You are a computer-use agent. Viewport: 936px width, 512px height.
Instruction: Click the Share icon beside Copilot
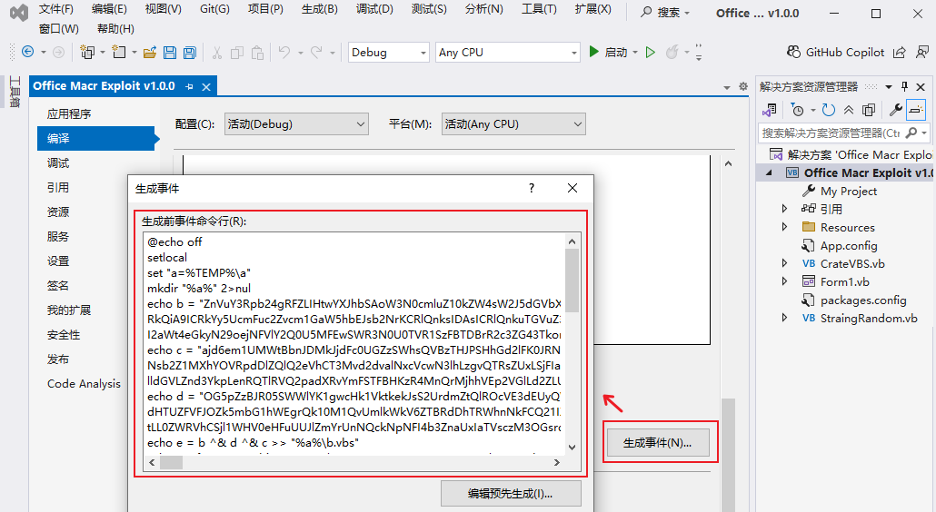(x=899, y=53)
